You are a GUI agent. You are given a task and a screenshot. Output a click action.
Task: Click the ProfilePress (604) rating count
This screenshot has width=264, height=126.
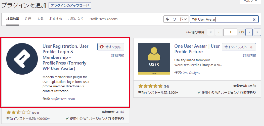[x=35, y=113]
